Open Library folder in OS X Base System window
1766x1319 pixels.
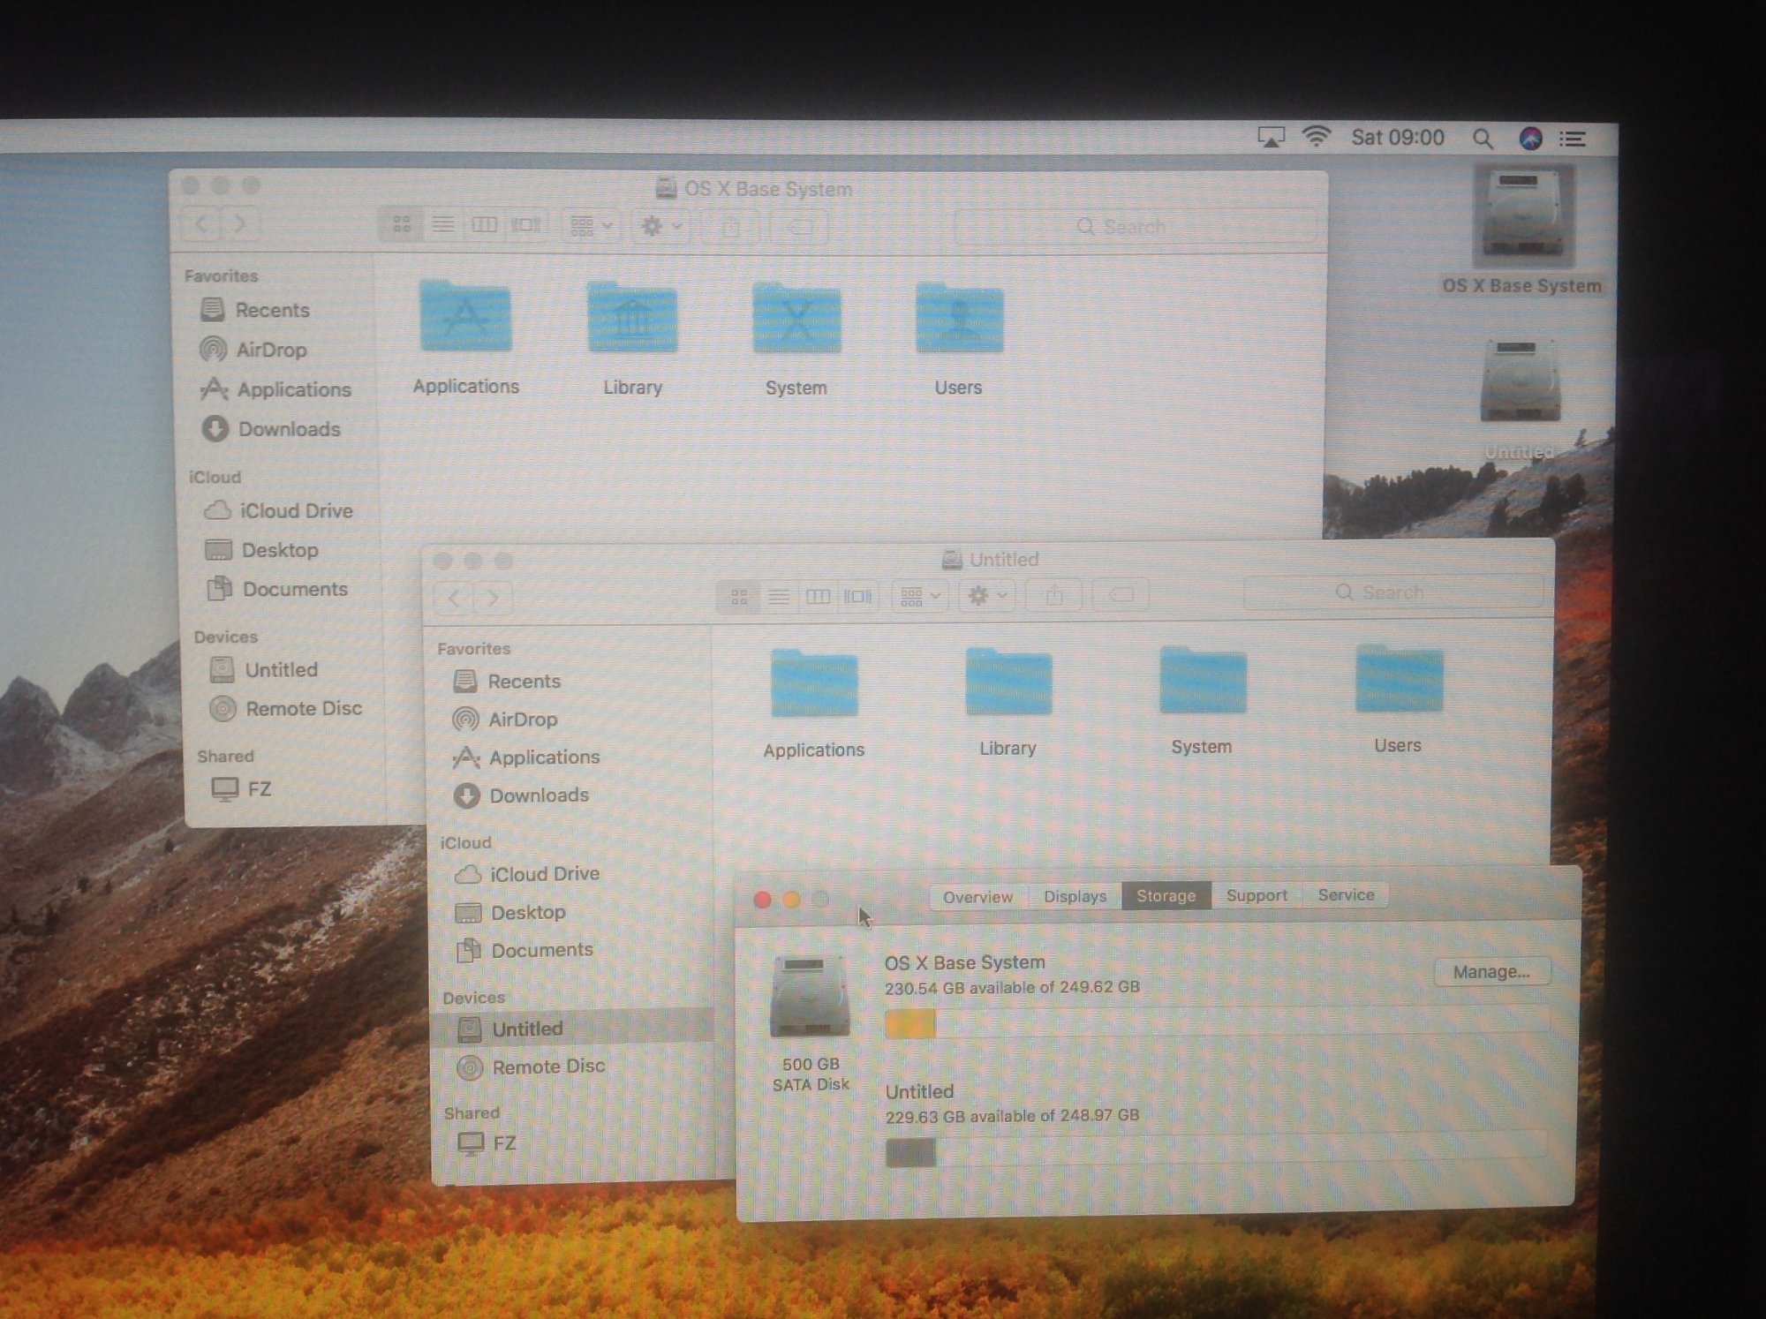click(x=632, y=318)
